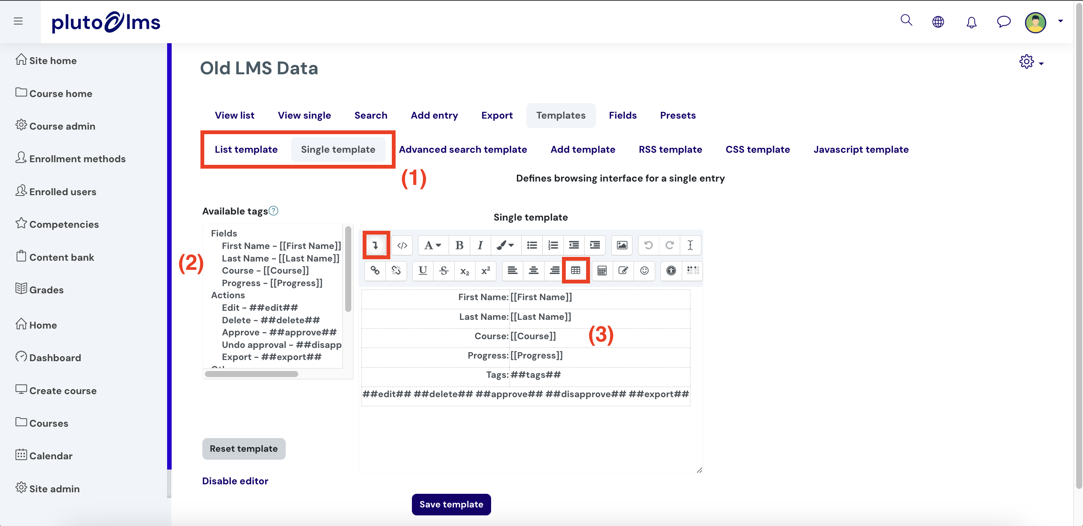Open the messages chat bubble
The height and width of the screenshot is (526, 1083).
(x=1003, y=22)
